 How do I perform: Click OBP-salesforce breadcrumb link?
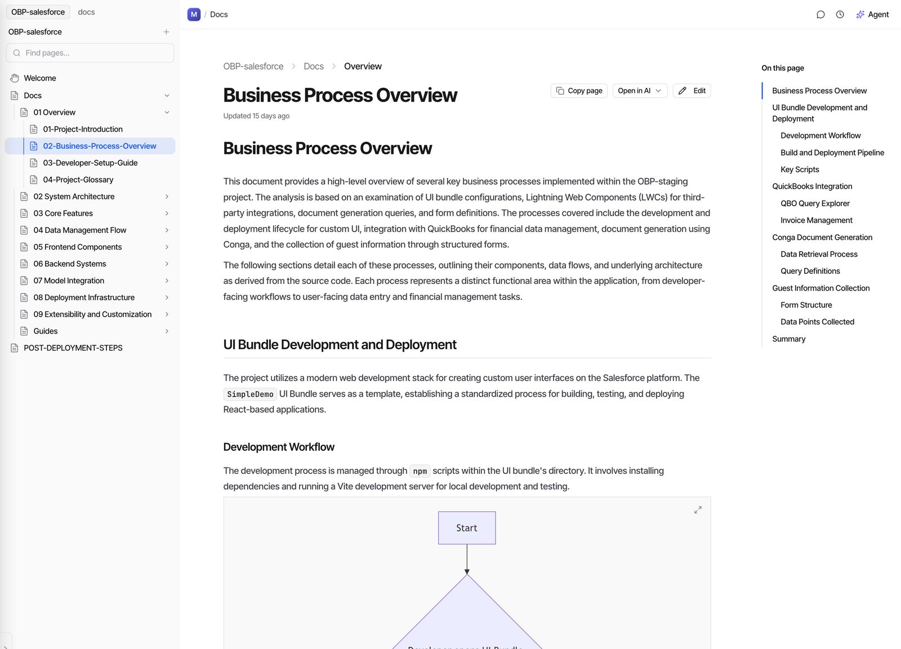click(x=253, y=66)
